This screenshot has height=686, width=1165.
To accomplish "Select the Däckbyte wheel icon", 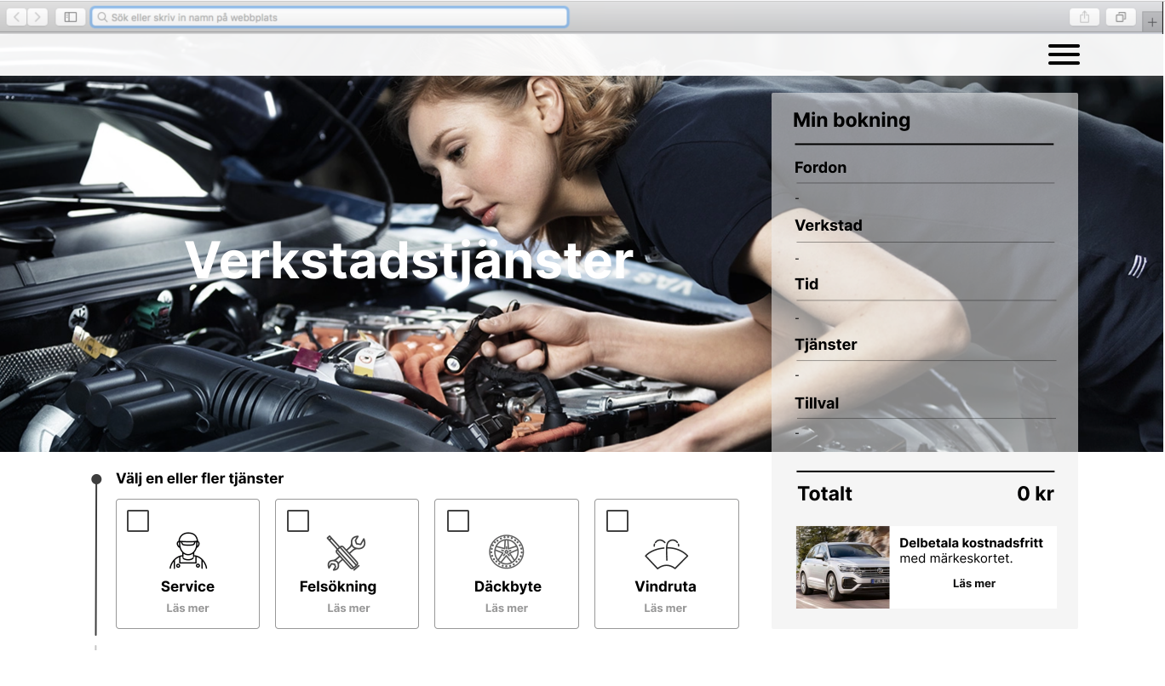I will [507, 552].
